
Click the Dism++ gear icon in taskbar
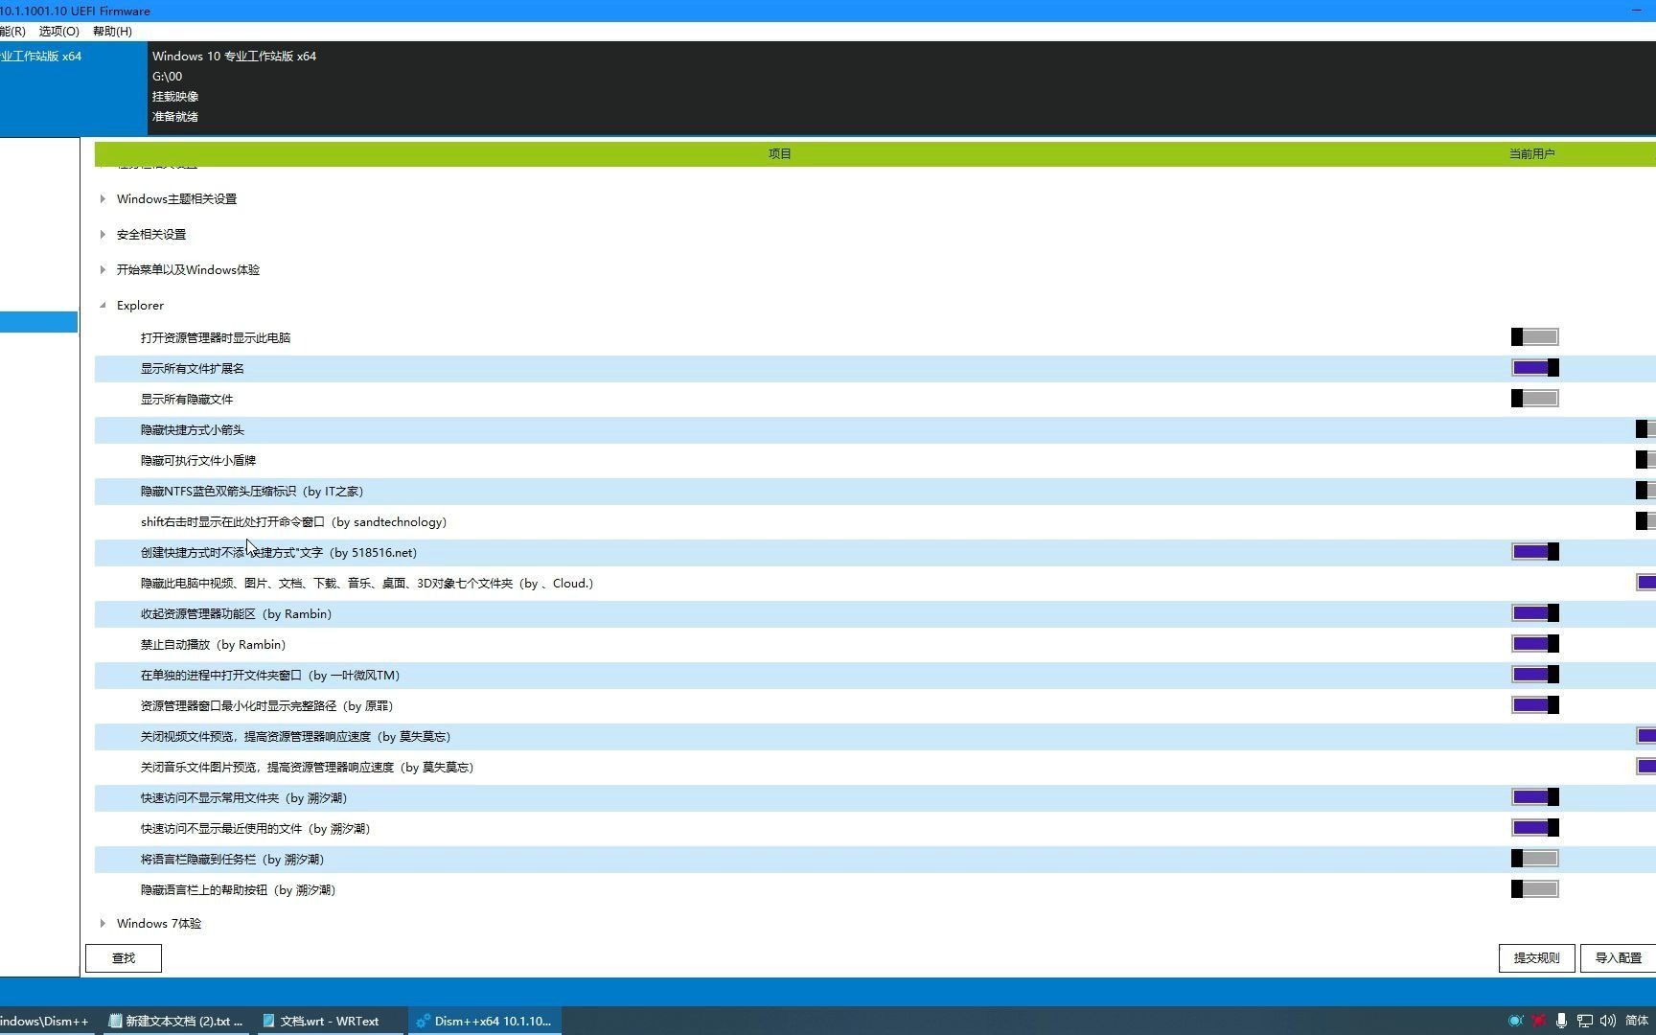tap(423, 1021)
